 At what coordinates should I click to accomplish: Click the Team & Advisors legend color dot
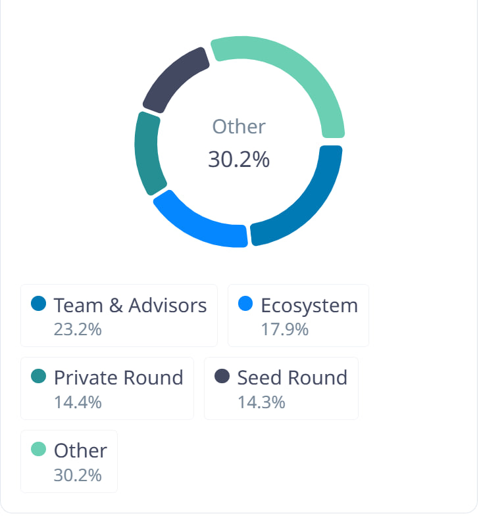(39, 304)
